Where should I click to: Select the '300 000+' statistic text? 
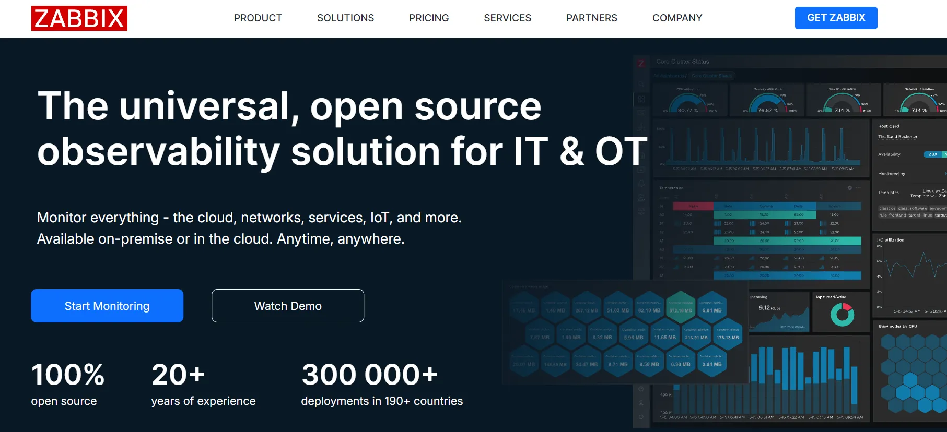(370, 375)
